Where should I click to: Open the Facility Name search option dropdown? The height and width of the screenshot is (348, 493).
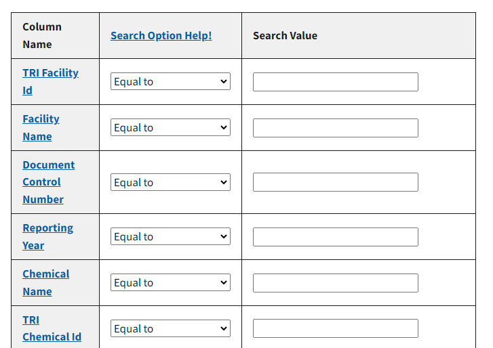pos(170,128)
